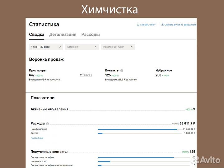Click the help icon next to Расходы

[47, 124]
